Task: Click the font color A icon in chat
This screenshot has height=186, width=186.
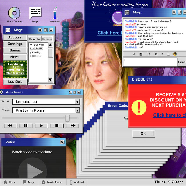Action: click(134, 54)
